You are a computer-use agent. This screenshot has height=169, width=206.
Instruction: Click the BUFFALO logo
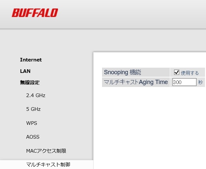35,13
